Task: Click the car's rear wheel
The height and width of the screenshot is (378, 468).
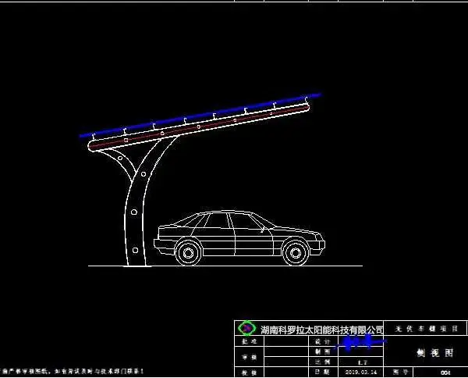Action: [188, 253]
